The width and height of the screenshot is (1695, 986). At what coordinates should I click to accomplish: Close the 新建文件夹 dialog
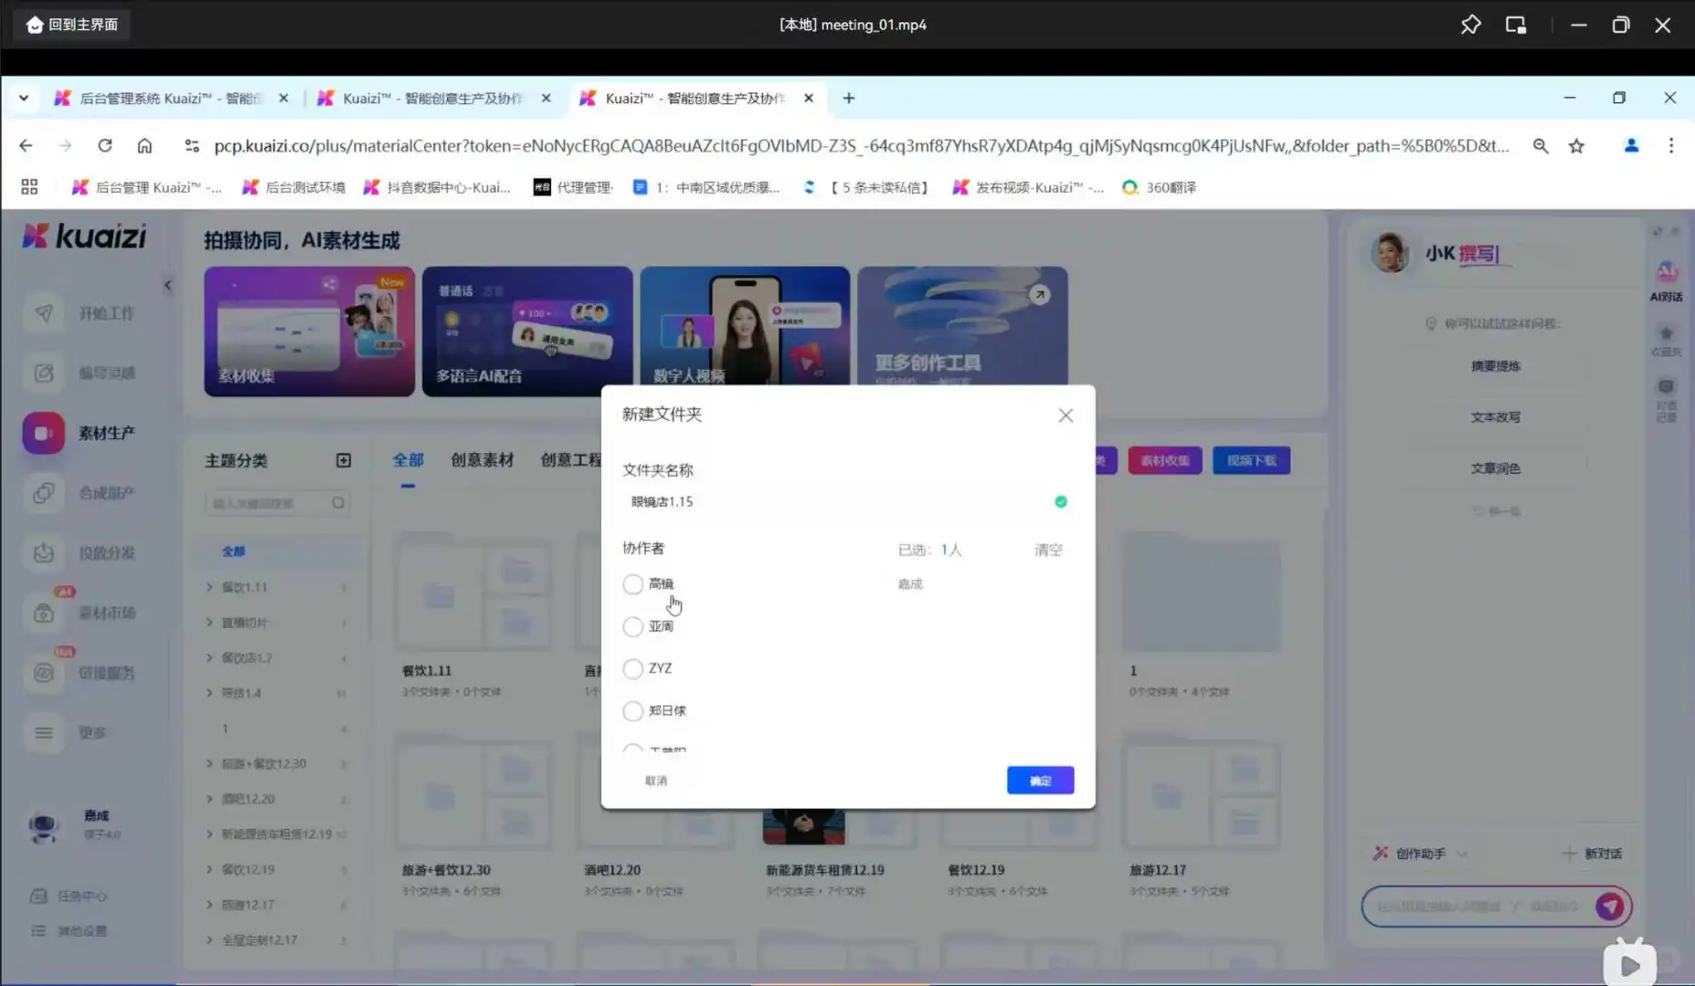click(1065, 415)
